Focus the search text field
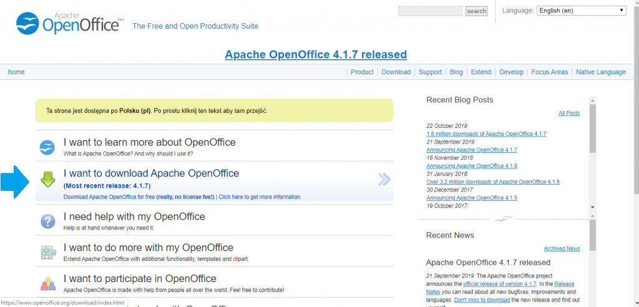Image resolution: width=639 pixels, height=307 pixels. coord(431,11)
